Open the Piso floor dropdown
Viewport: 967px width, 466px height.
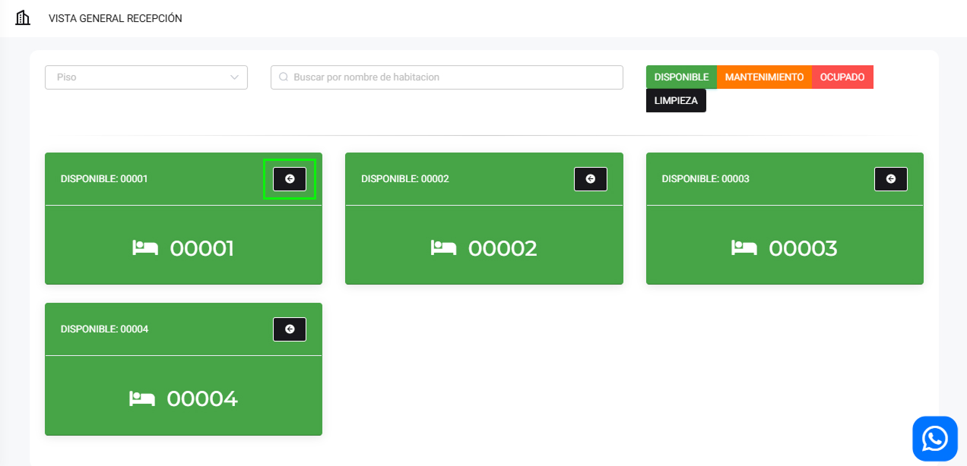click(x=137, y=77)
